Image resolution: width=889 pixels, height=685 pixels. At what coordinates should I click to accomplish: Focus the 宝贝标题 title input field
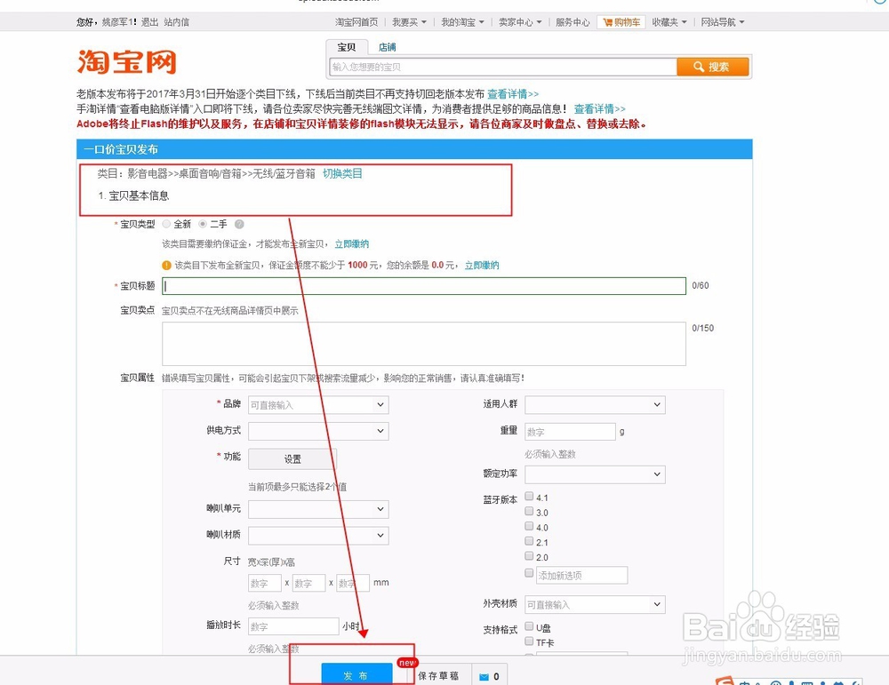point(424,286)
